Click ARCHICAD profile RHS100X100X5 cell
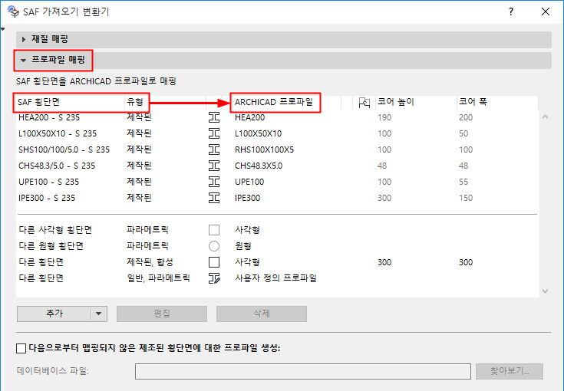 [265, 149]
